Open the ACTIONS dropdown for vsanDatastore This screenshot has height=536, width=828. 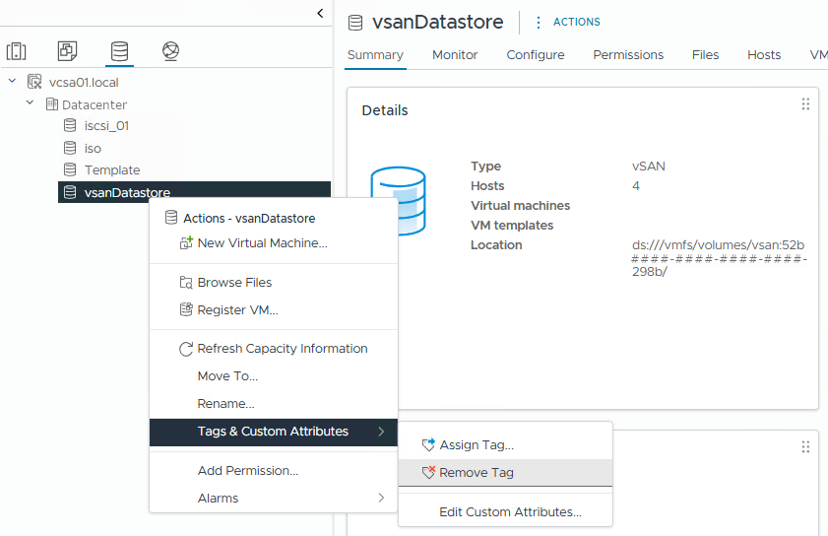pyautogui.click(x=567, y=22)
